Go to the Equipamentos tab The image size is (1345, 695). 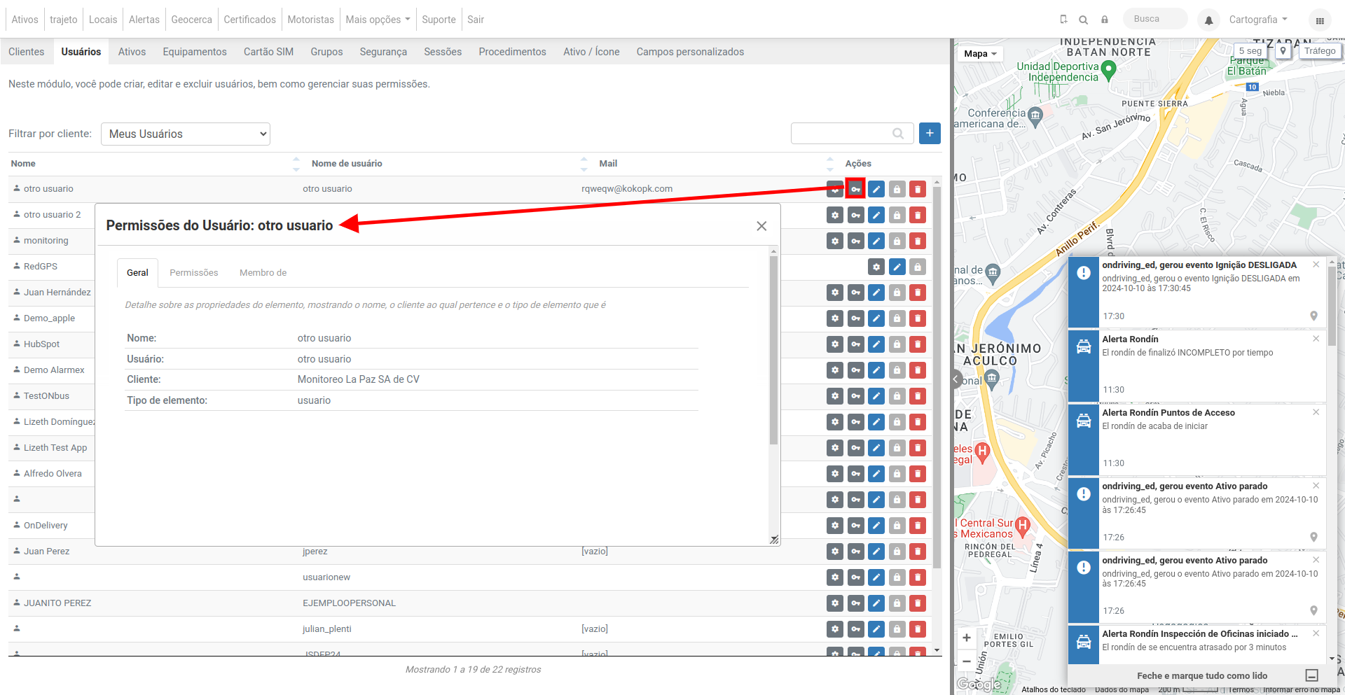pyautogui.click(x=195, y=52)
